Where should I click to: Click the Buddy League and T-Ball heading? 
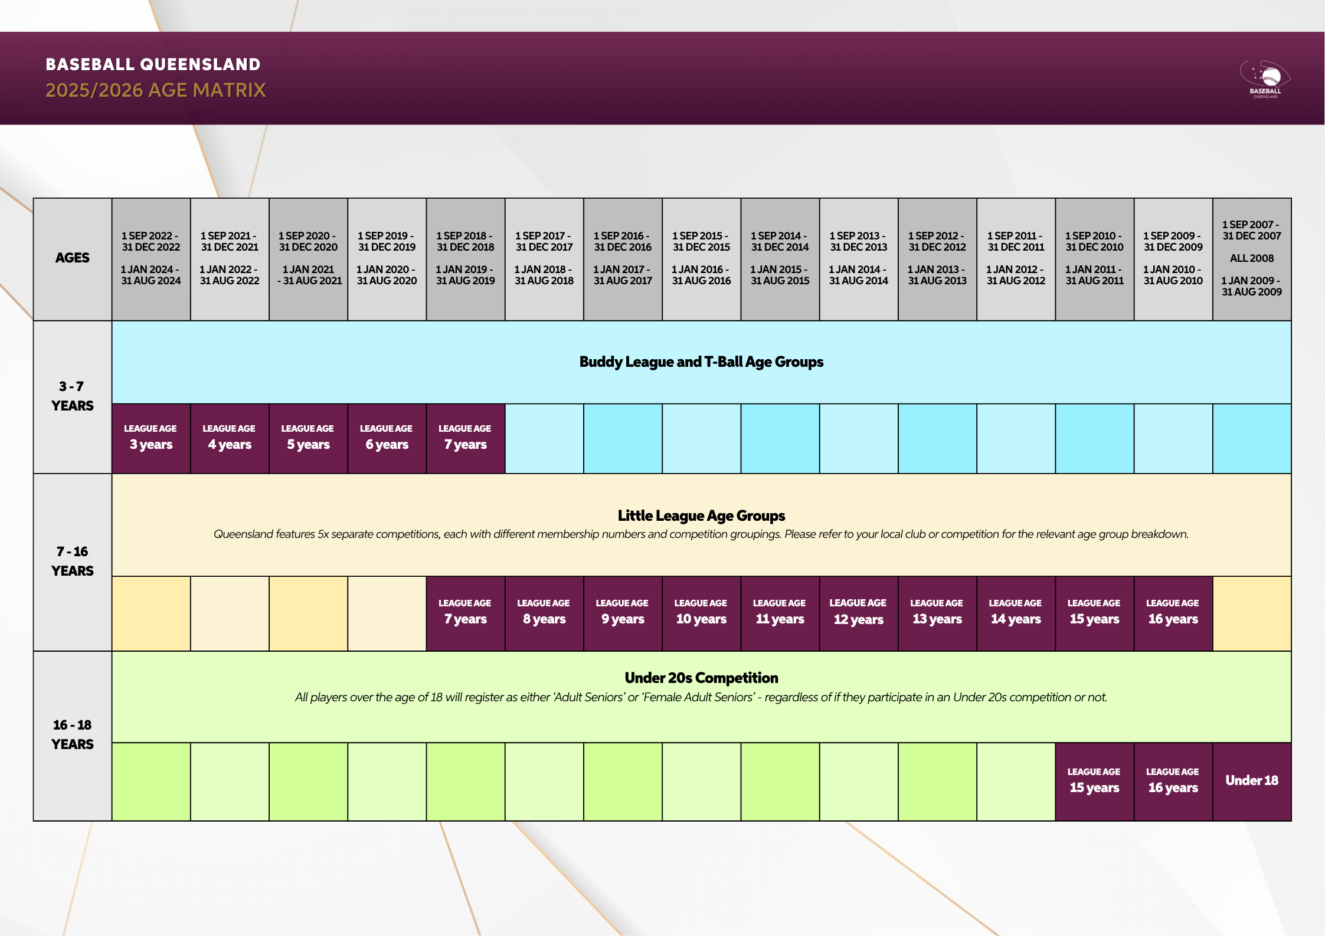pyautogui.click(x=701, y=362)
